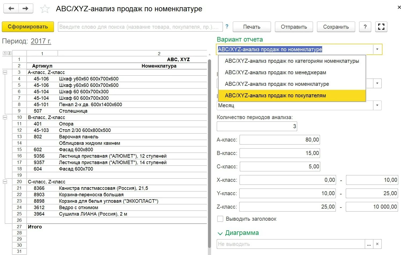Open the period link 2017 г.
This screenshot has height=255, width=401.
pos(41,41)
